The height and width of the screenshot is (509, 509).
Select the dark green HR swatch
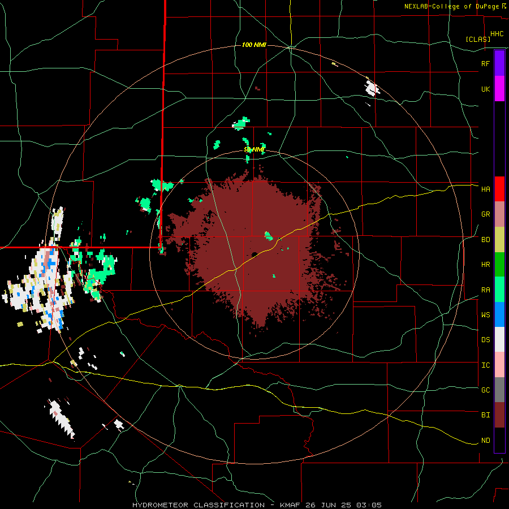click(x=499, y=265)
